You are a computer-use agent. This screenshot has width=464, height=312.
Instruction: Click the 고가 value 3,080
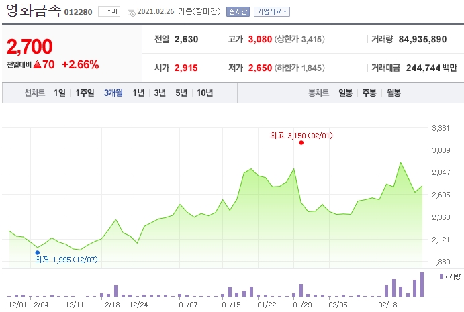point(260,39)
